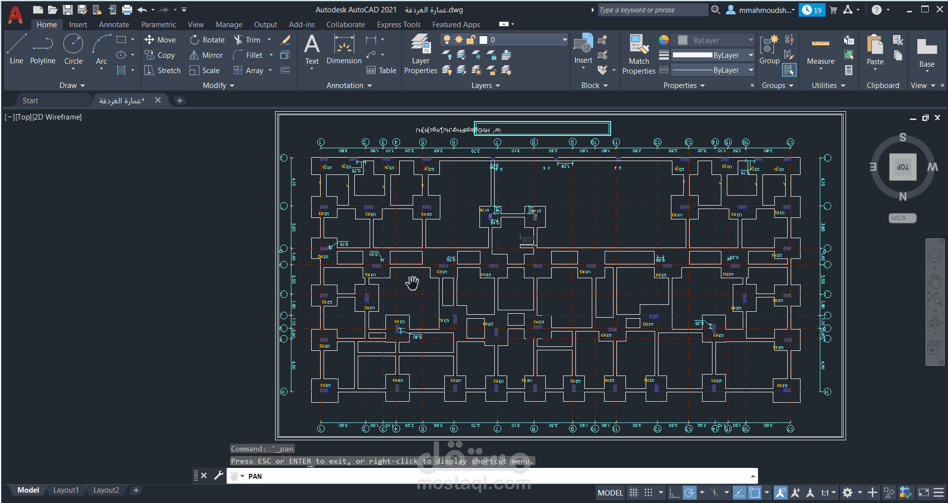948x503 pixels.
Task: Switch to the Annotate ribbon tab
Action: coord(114,25)
